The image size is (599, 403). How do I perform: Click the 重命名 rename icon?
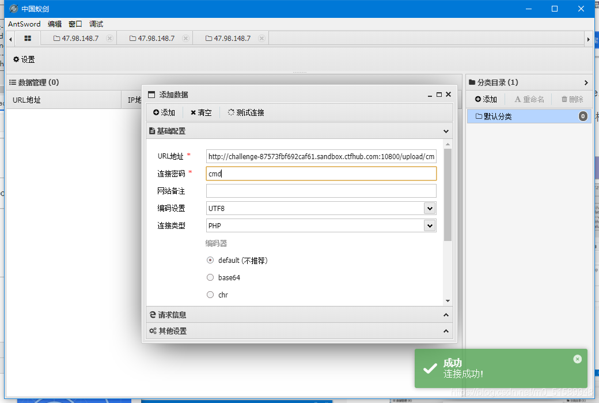[x=529, y=99]
